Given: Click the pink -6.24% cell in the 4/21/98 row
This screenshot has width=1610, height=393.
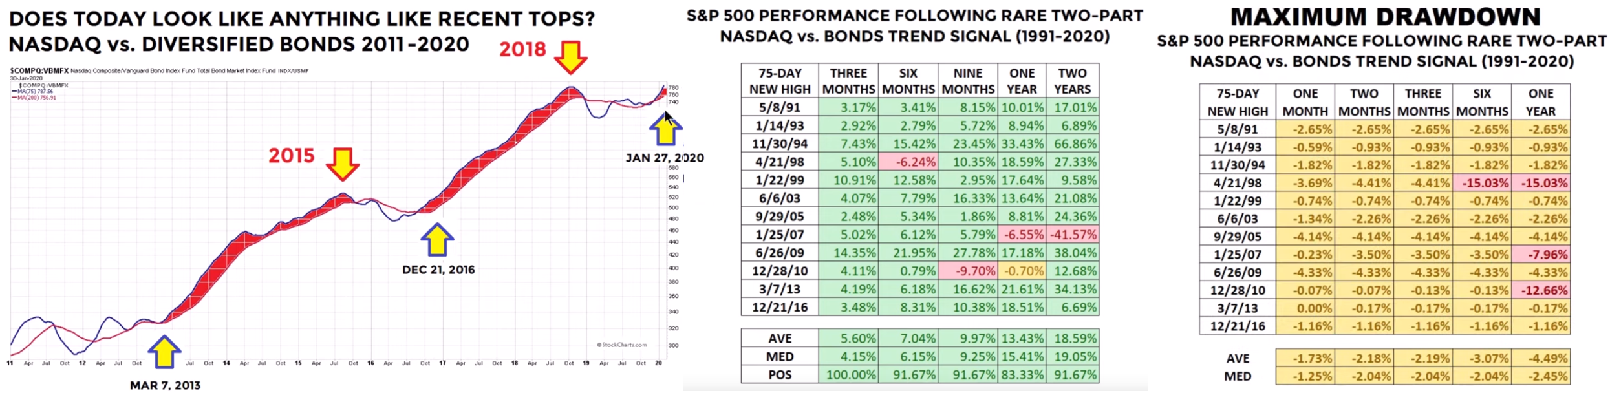Looking at the screenshot, I should (908, 162).
